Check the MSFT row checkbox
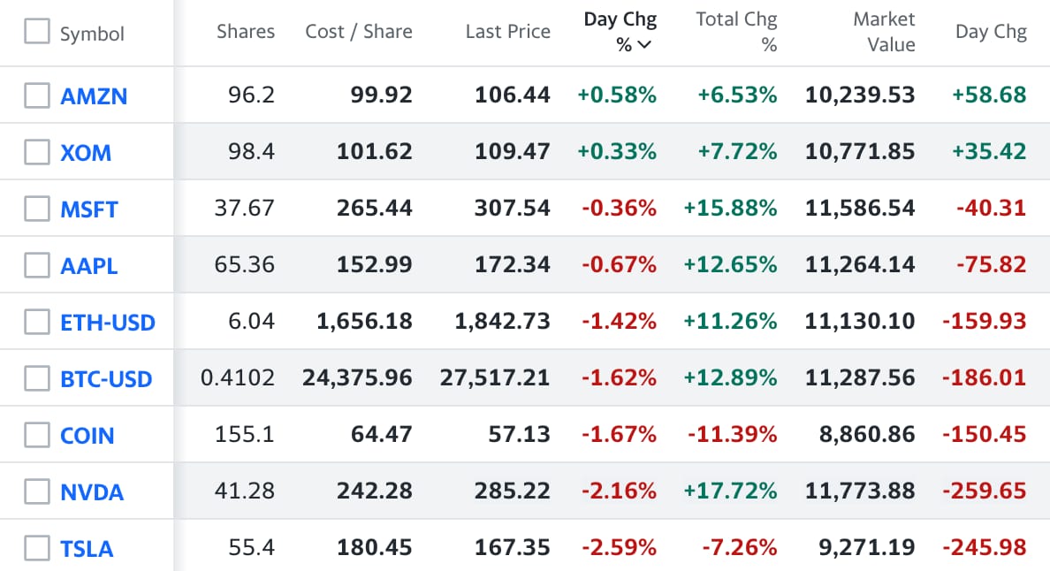 [x=37, y=209]
